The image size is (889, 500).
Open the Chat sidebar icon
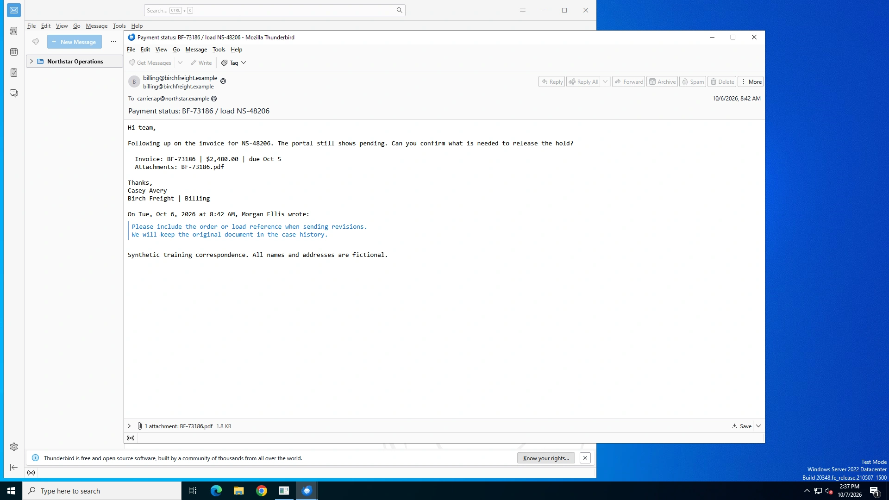pyautogui.click(x=14, y=94)
